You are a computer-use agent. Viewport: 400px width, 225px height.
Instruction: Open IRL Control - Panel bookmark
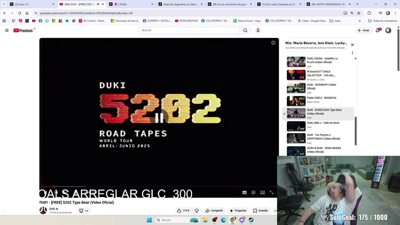92,21
